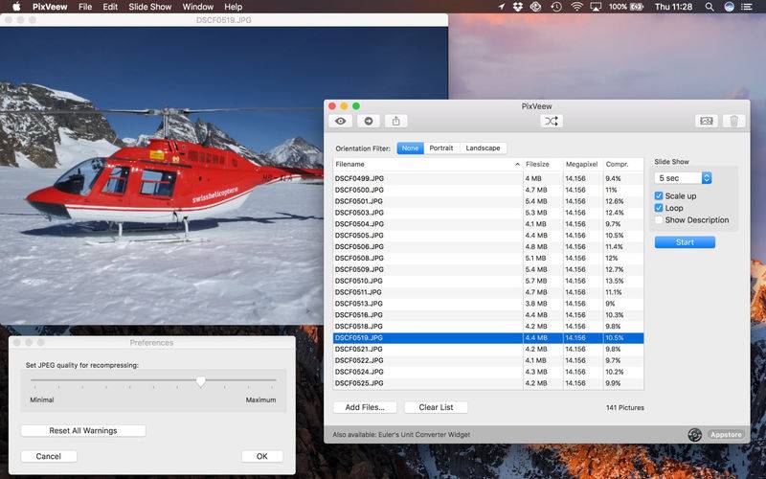Click the Siri icon in menu bar
Image resolution: width=766 pixels, height=479 pixels.
[x=729, y=7]
